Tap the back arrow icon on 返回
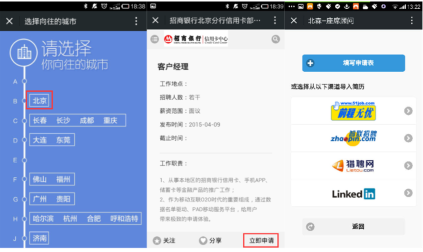The image size is (423, 252). pyautogui.click(x=310, y=226)
